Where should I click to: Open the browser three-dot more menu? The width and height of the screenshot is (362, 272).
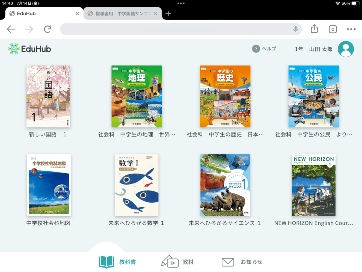tap(351, 29)
